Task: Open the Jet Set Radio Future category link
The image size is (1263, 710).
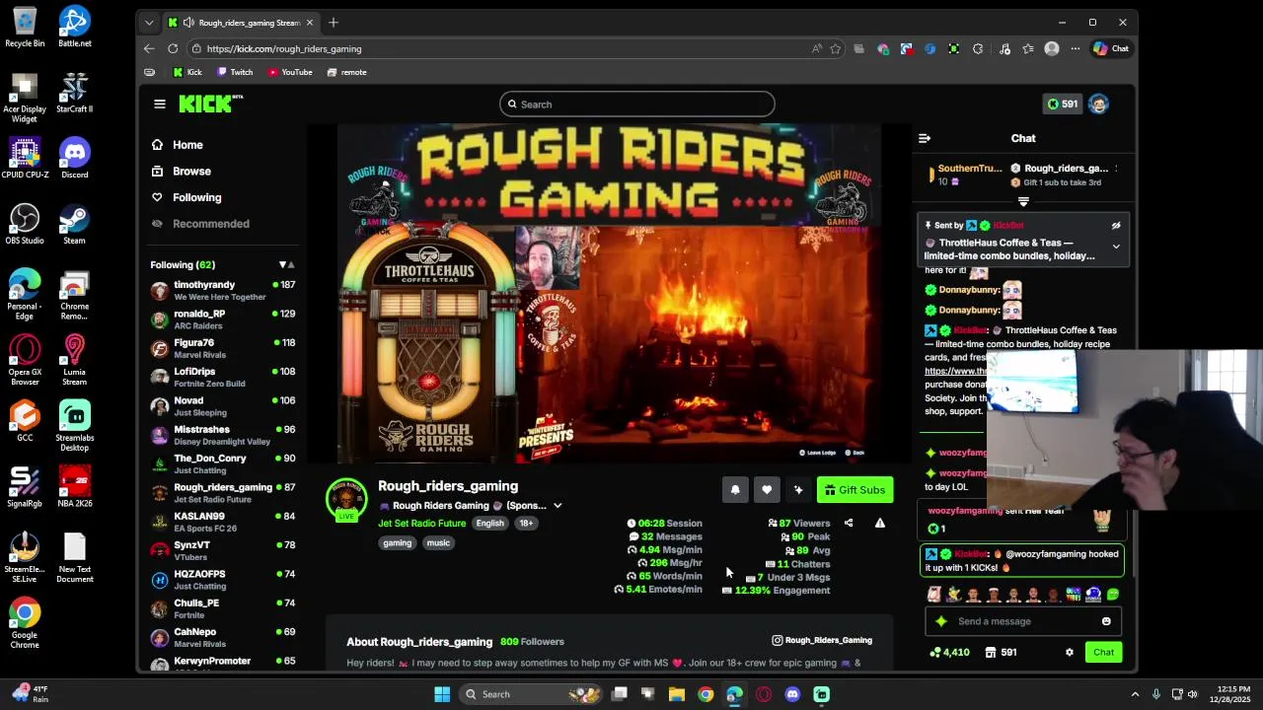Action: tap(421, 524)
